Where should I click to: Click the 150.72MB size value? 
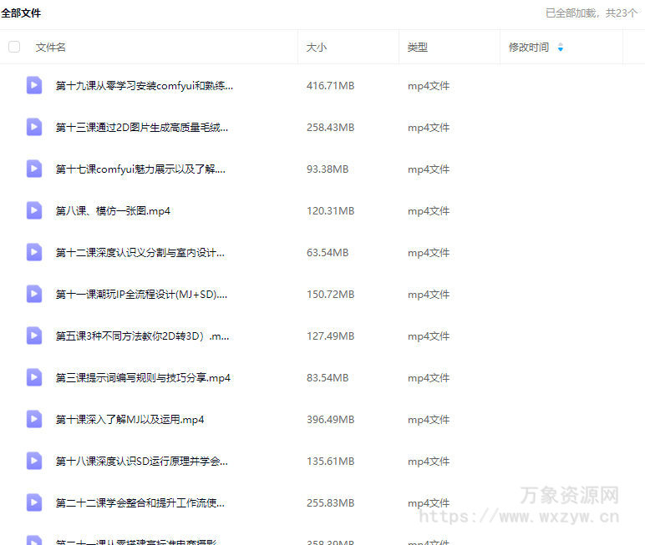point(331,295)
